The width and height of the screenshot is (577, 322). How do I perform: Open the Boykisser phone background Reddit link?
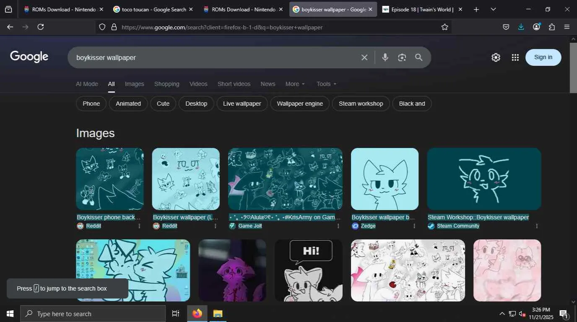point(109,217)
